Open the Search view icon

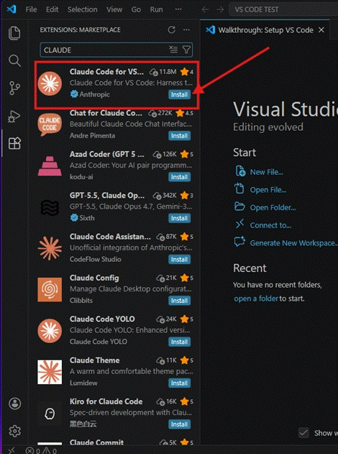pyautogui.click(x=14, y=60)
